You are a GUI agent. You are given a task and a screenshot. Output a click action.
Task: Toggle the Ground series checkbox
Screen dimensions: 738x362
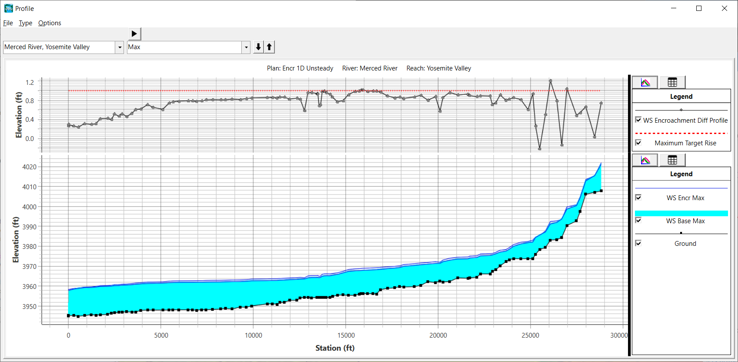638,243
